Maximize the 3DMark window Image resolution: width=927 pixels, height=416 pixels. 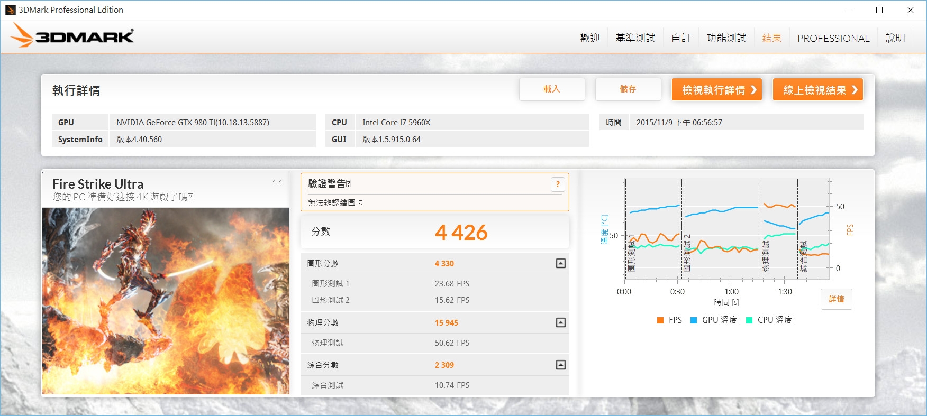pos(879,10)
